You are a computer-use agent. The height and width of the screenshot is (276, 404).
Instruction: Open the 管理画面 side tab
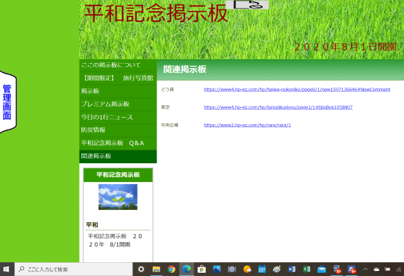pos(7,102)
